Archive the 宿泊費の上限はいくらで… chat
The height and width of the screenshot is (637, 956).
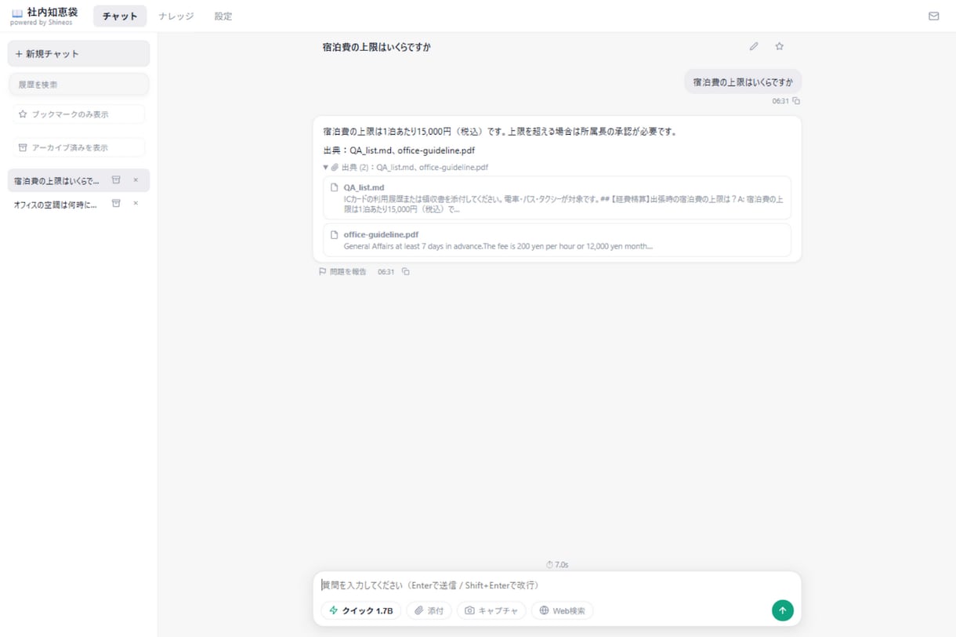tap(116, 180)
